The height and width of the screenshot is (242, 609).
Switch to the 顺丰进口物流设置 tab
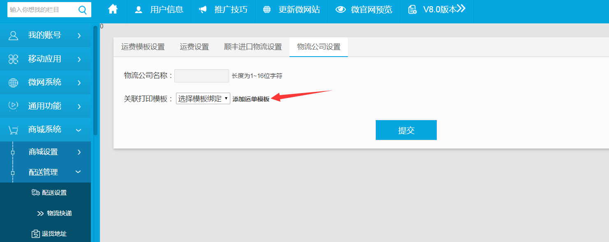[x=253, y=47]
